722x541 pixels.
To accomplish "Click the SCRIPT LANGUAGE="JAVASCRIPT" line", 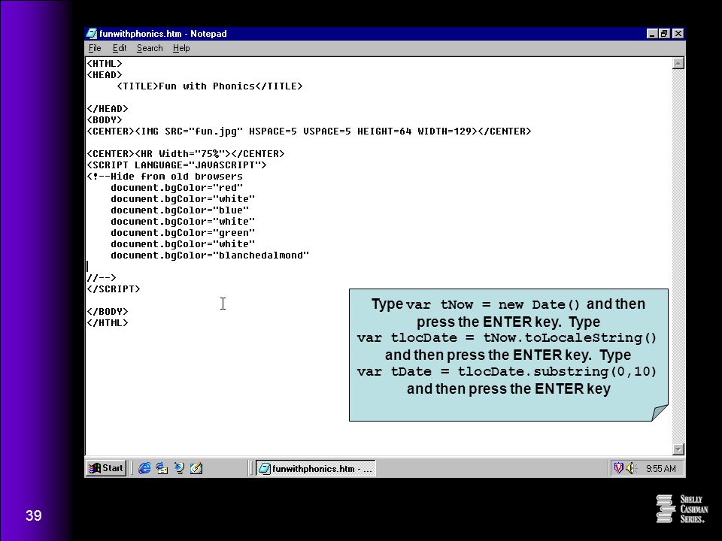I will [x=176, y=165].
